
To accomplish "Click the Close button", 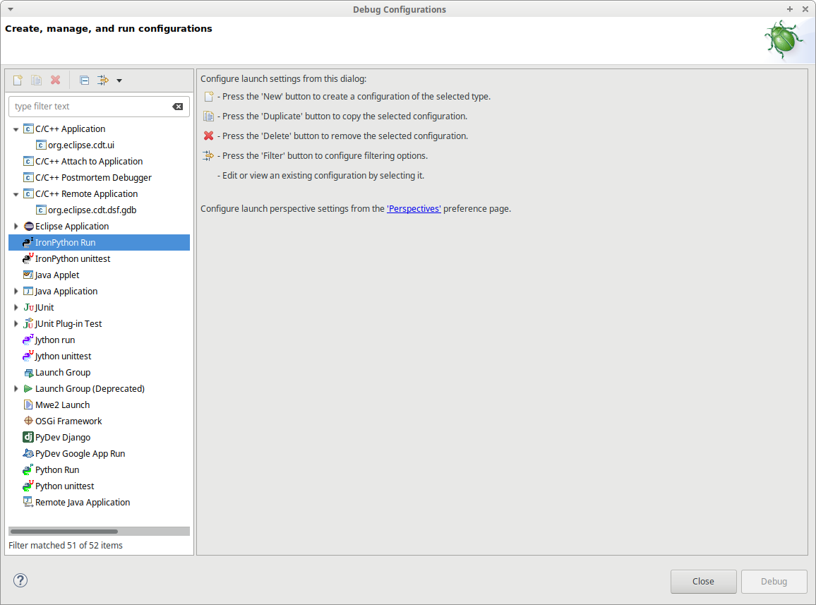I will click(703, 582).
